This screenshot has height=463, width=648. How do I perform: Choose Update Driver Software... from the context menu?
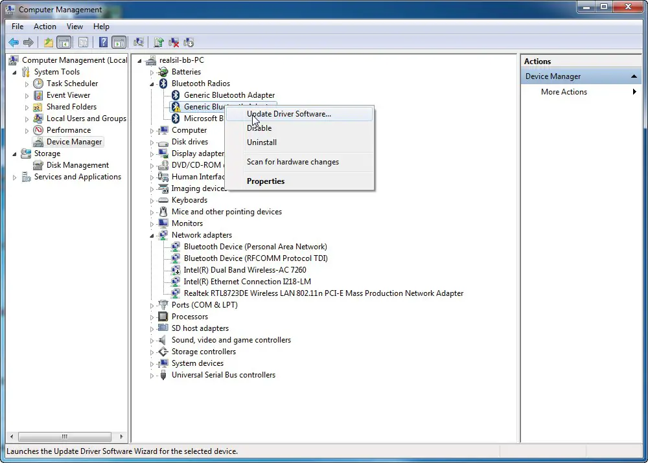(x=299, y=114)
